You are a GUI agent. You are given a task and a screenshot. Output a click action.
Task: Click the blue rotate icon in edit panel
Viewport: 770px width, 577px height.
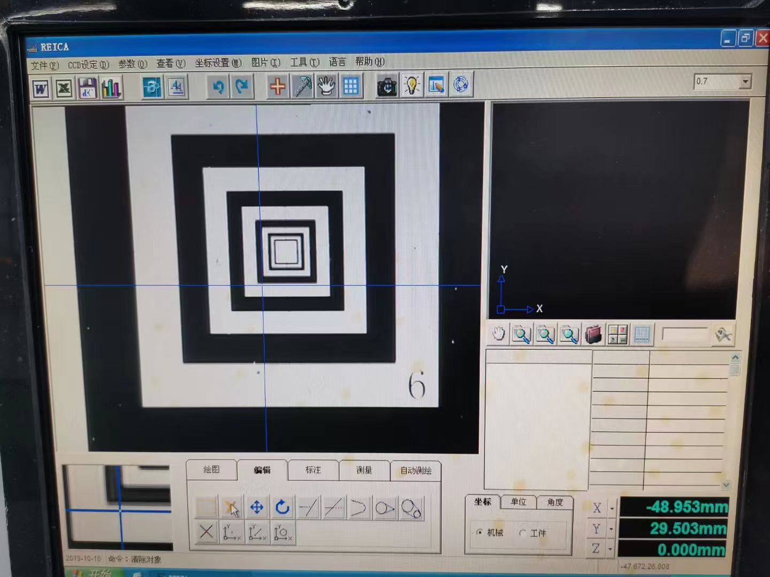click(282, 507)
